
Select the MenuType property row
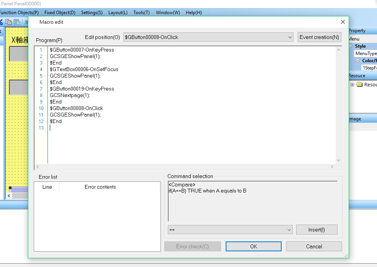click(365, 53)
